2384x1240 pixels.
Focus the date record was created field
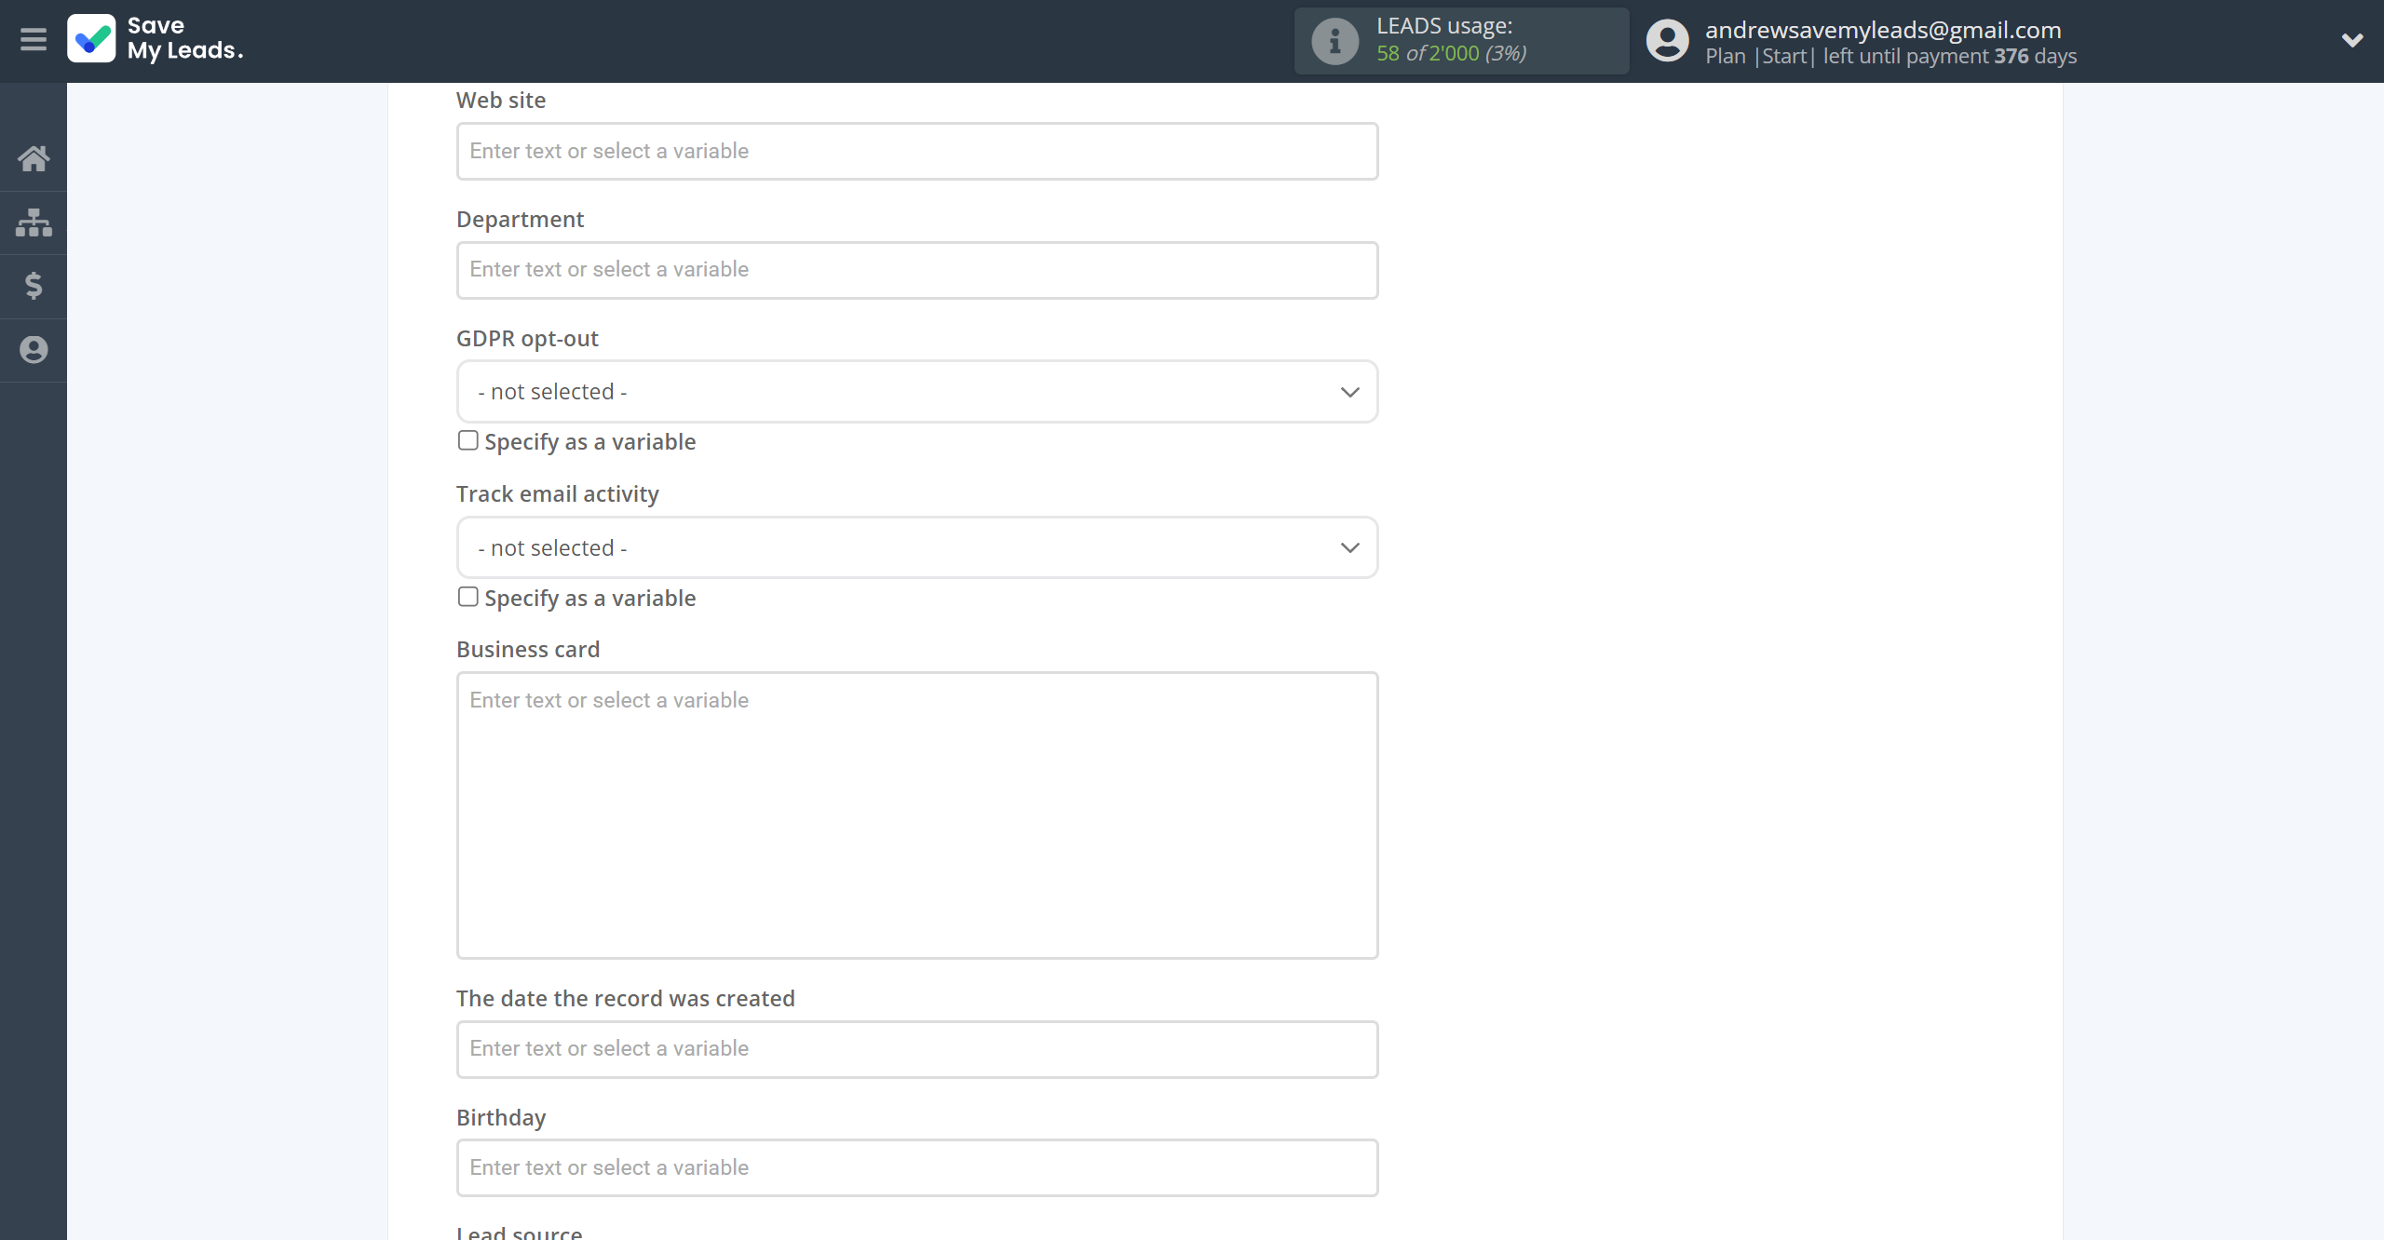[x=917, y=1049]
